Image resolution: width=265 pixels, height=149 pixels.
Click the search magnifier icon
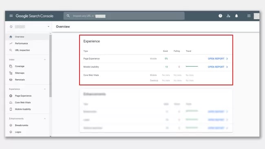click(68, 16)
